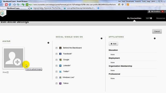Select the Blackboard Learn tab
Screen dimensions: 166x93
(13, 8)
